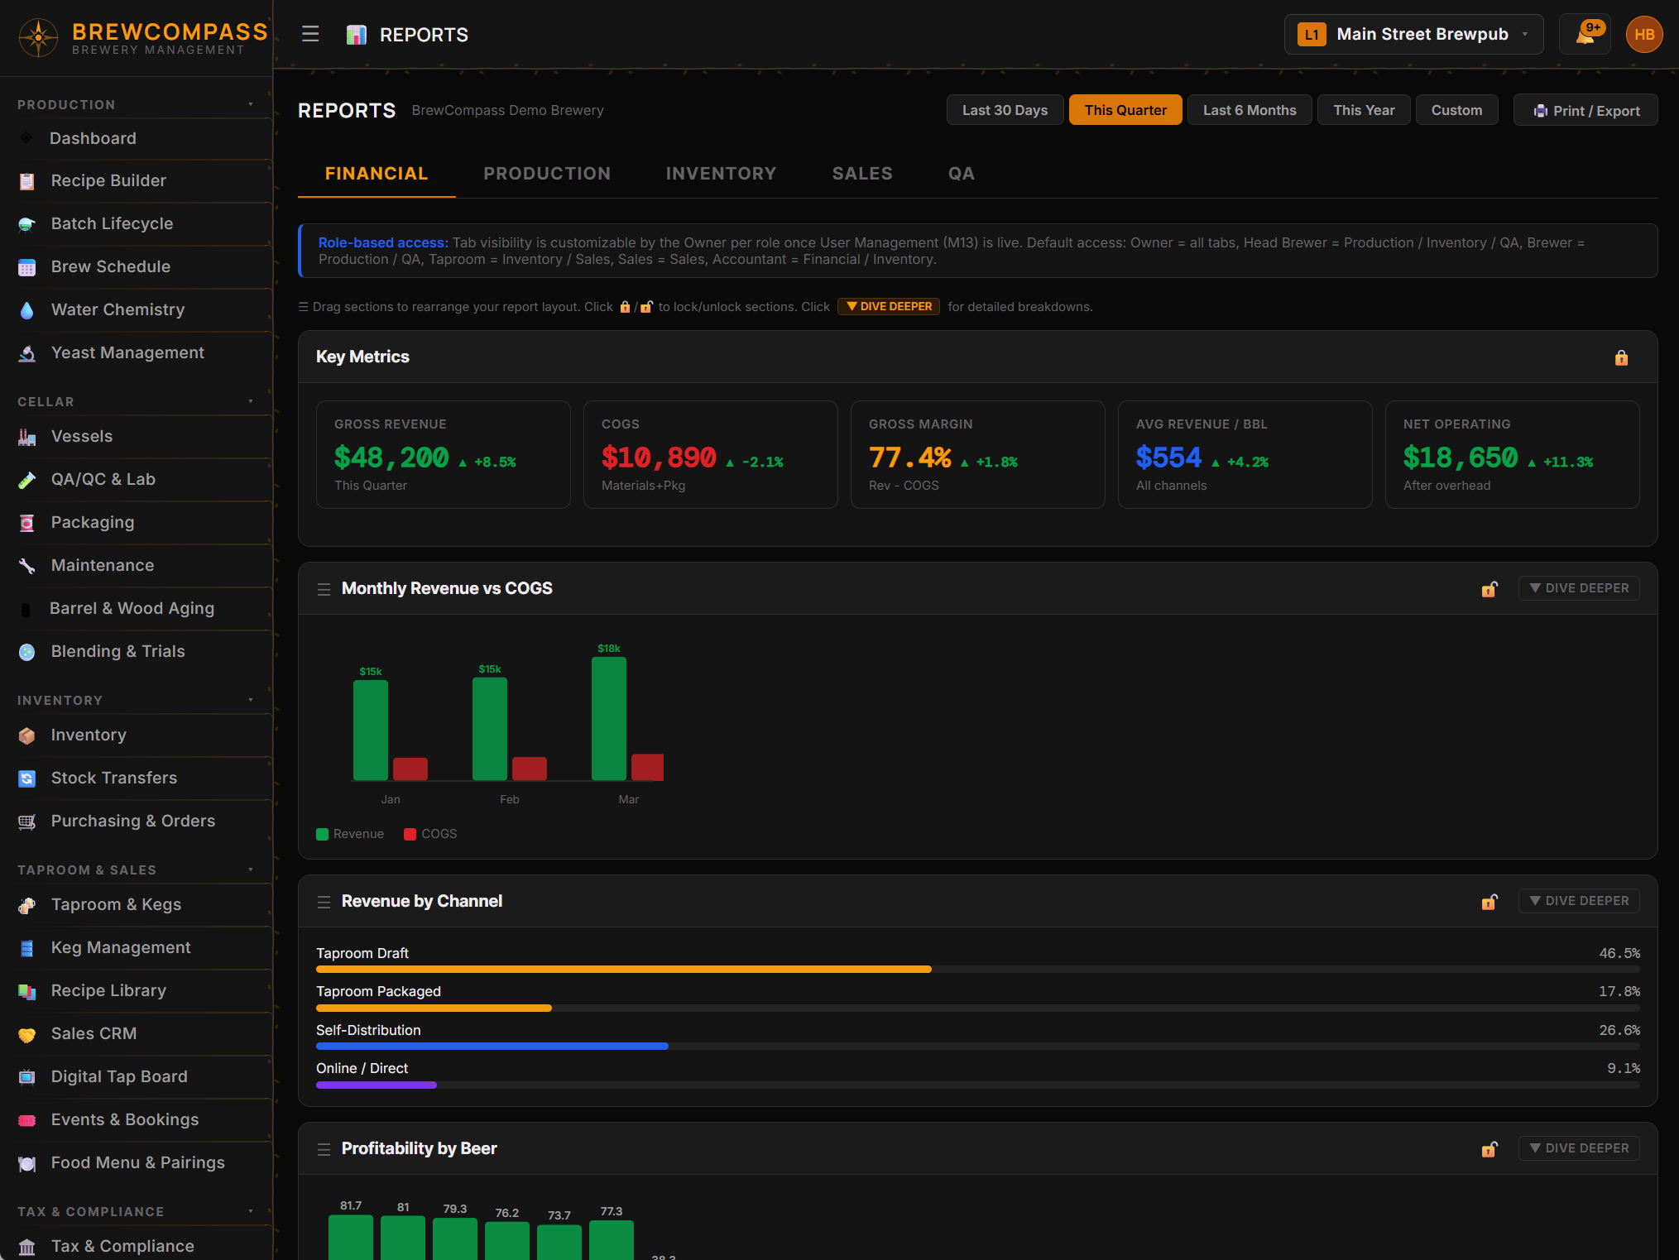Open the HB user avatar
The height and width of the screenshot is (1260, 1679).
[x=1644, y=35]
